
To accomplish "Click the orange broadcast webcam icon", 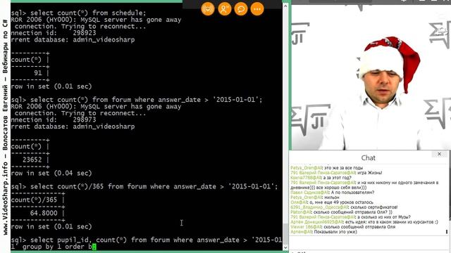I will point(208,9).
